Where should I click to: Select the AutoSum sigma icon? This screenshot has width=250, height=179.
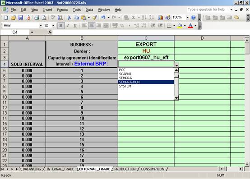(134, 18)
